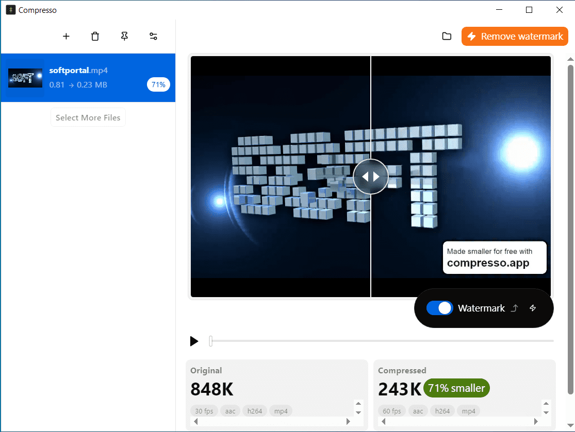
Task: Click main panel scrollbar up arrow
Action: (x=570, y=59)
